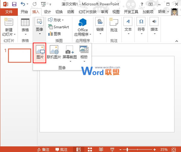This screenshot has height=152, width=181.
Task: Start Slide Show from status bar
Action: [112, 149]
